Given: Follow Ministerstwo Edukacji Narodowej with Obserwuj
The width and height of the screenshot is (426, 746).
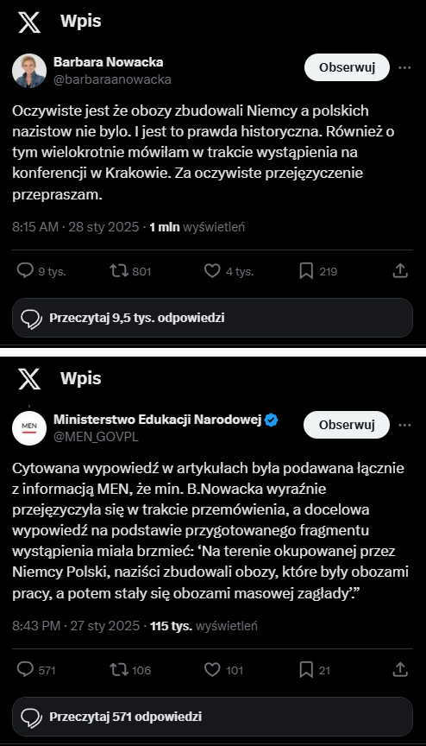Looking at the screenshot, I should click(347, 425).
